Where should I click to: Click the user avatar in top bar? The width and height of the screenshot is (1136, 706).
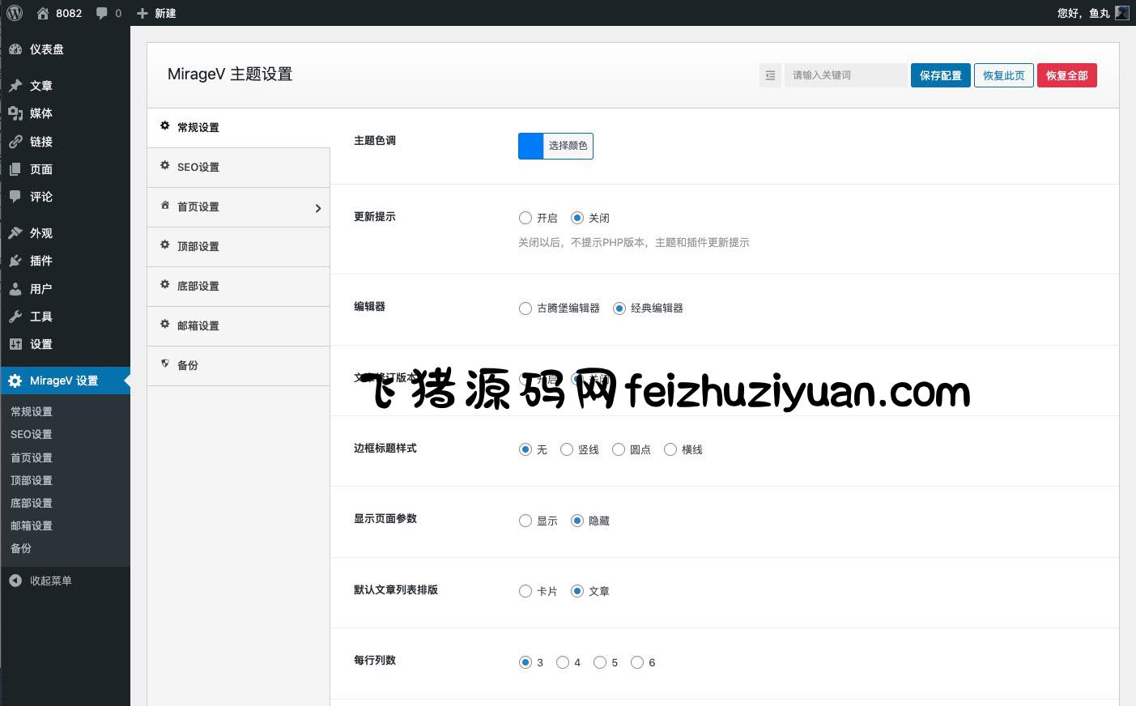1121,13
